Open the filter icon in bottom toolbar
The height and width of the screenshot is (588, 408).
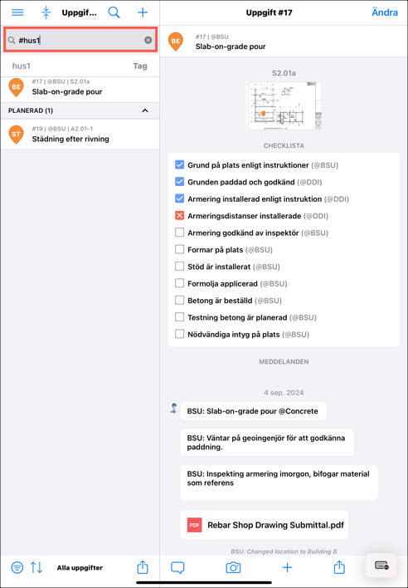click(x=17, y=567)
